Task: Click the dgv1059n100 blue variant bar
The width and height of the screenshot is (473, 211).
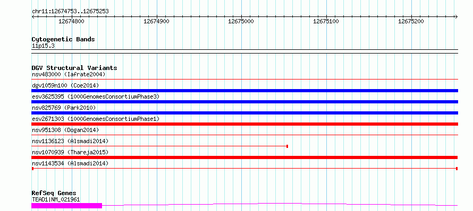Action: tap(244, 91)
